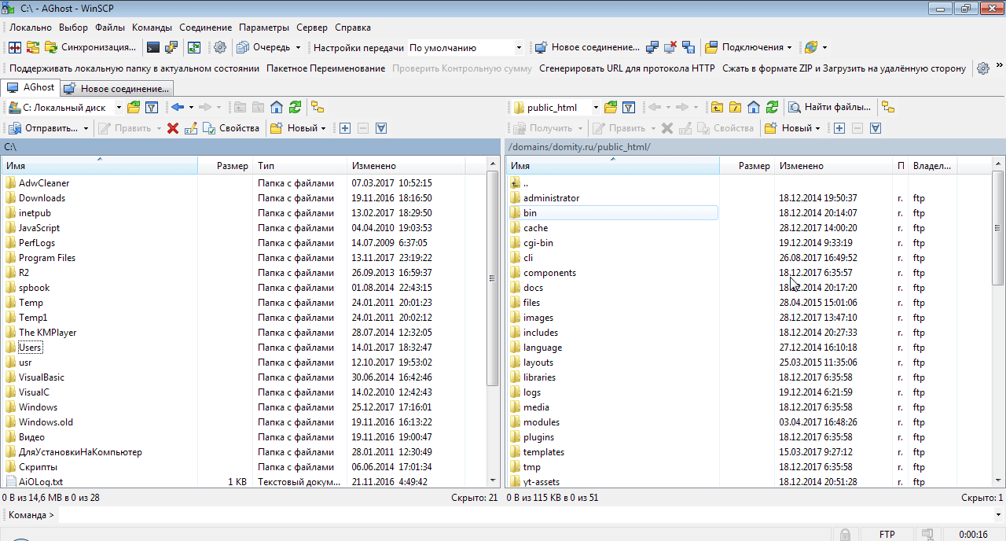Open the Команды menu

pyautogui.click(x=152, y=28)
